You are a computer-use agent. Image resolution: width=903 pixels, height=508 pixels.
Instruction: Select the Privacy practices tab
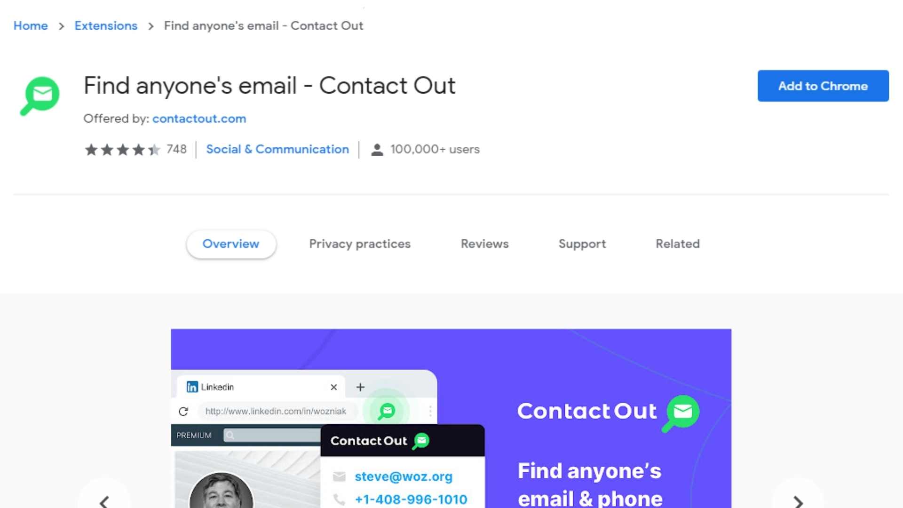360,243
